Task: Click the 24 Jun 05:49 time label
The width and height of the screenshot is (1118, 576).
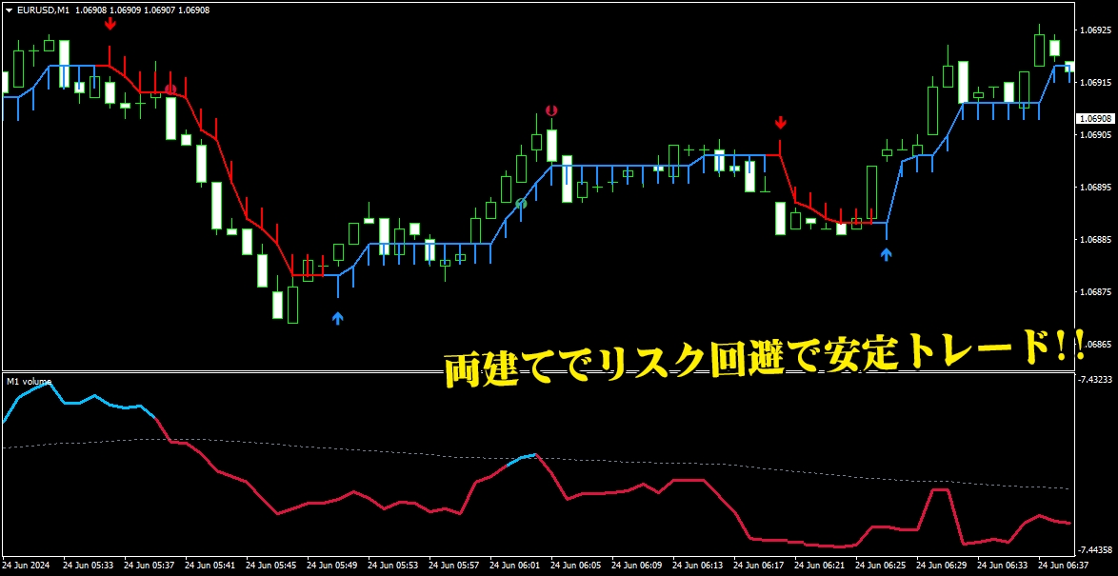Action: click(332, 565)
